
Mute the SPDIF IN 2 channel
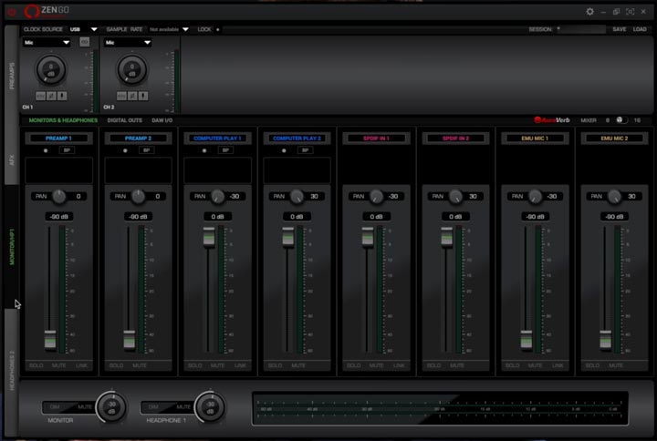[457, 365]
